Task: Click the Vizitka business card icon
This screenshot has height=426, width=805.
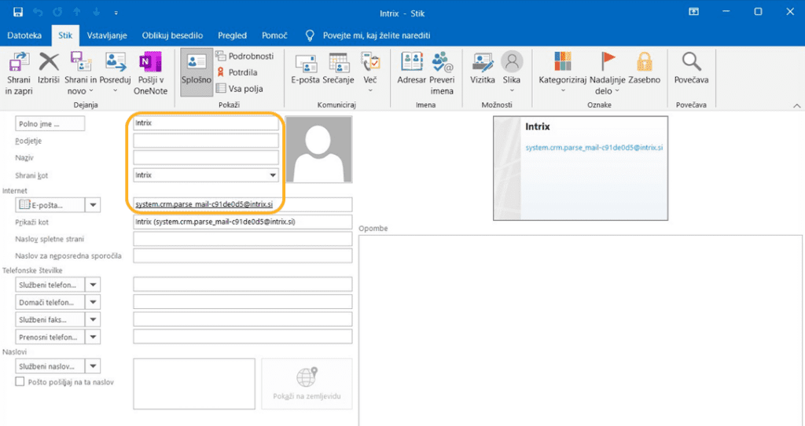Action: (x=483, y=68)
